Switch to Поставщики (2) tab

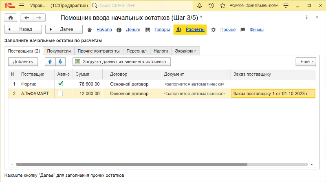[x=24, y=51]
